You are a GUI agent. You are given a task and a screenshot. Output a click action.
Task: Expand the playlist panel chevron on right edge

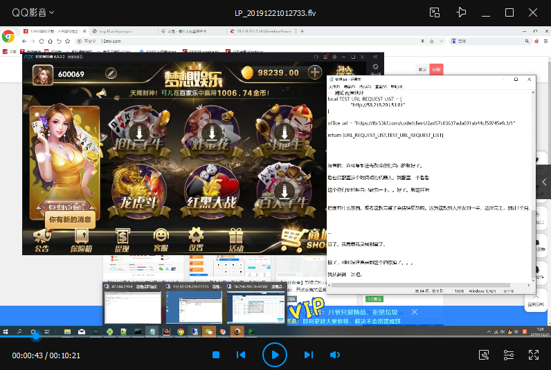(x=544, y=182)
